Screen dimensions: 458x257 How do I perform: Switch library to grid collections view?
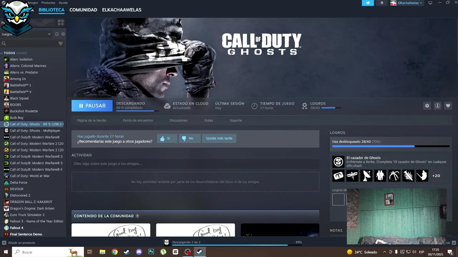point(60,22)
